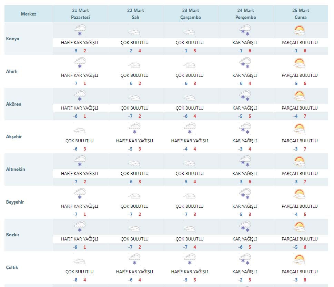This screenshot has height=287, width=334.
Task: Select the 21 Mart Pazartesi column header
Action: [80, 14]
